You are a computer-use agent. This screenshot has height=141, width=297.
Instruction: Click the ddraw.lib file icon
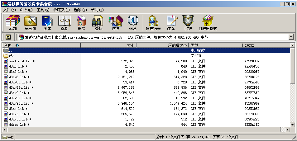click(x=6, y=125)
